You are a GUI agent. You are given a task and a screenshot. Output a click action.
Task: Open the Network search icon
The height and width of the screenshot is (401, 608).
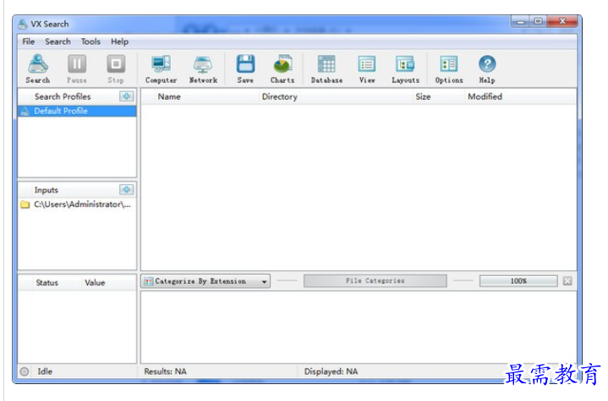(203, 68)
